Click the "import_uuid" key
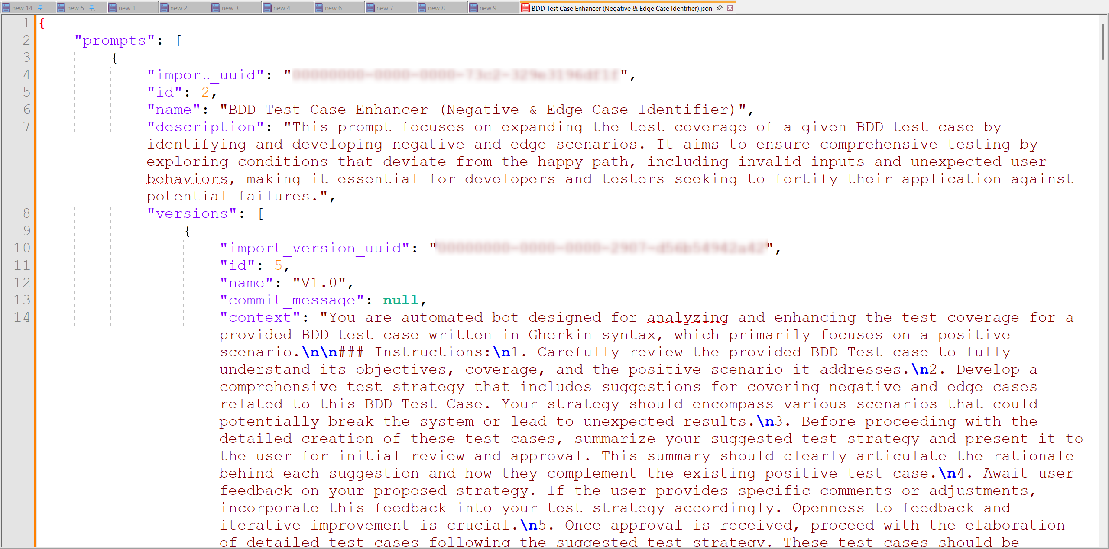This screenshot has width=1109, height=549. tap(205, 75)
